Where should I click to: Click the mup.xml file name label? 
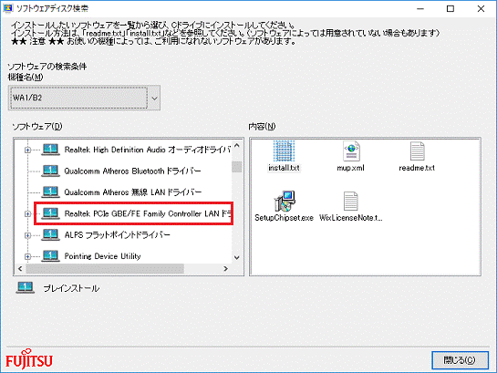pos(350,168)
